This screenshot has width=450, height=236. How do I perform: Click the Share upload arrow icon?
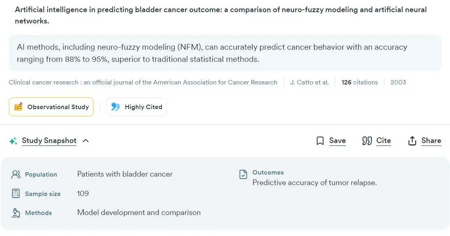tap(412, 141)
